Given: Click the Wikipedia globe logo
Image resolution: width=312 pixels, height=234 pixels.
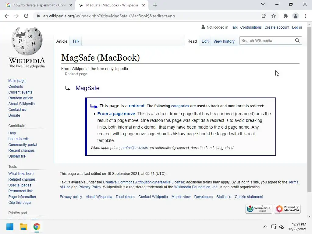Looking at the screenshot, I should [x=27, y=41].
